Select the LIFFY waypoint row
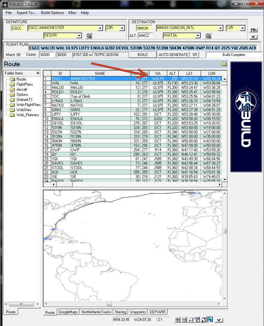Screen dimensions: 264x326 pos(133,114)
